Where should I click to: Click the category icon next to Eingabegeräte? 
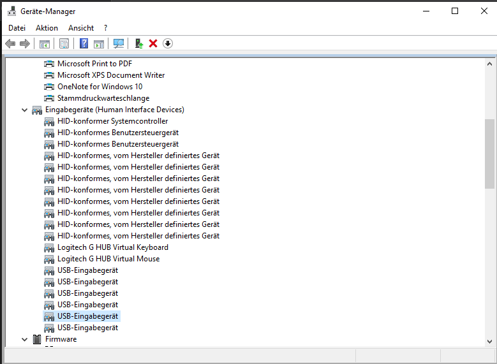(x=37, y=110)
